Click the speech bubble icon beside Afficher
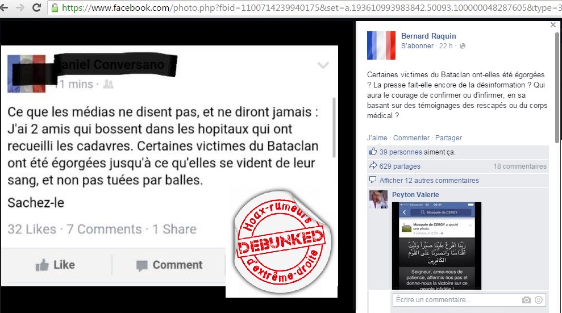 [373, 180]
